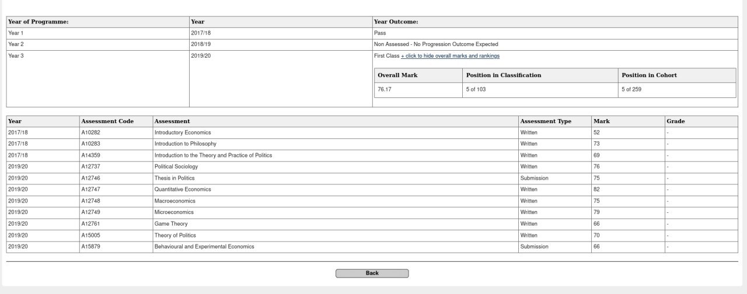The image size is (747, 294).
Task: Select Game Theory assessment
Action: (x=171, y=224)
